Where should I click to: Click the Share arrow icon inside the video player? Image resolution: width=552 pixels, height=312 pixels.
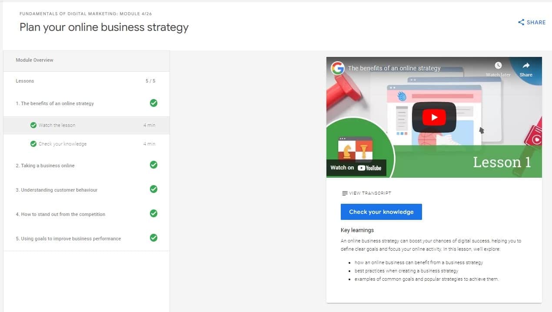click(526, 66)
